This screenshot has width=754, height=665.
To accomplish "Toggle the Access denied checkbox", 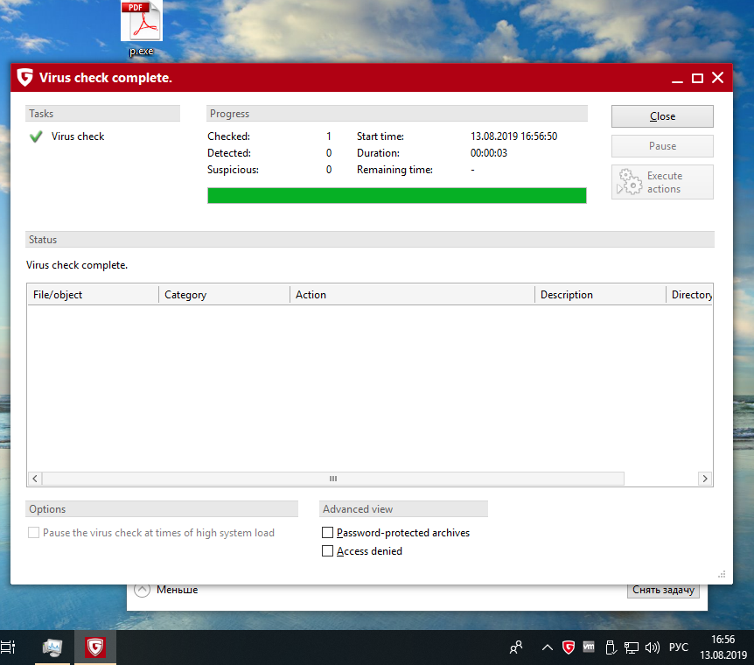I will pyautogui.click(x=328, y=551).
